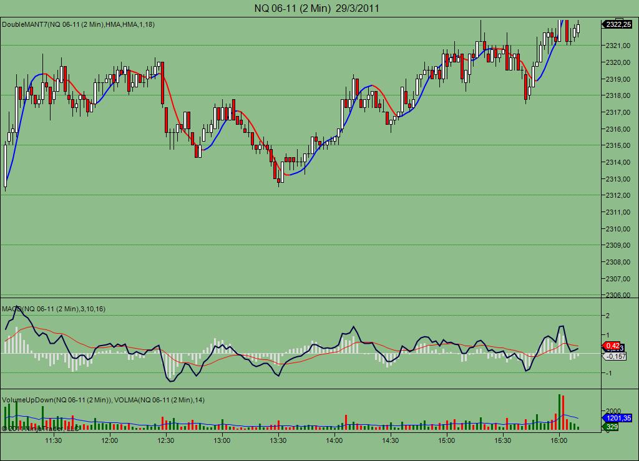Screen dimensions: 639x461
Task: Click the NinjaTrader copyright text
Action: (40, 429)
